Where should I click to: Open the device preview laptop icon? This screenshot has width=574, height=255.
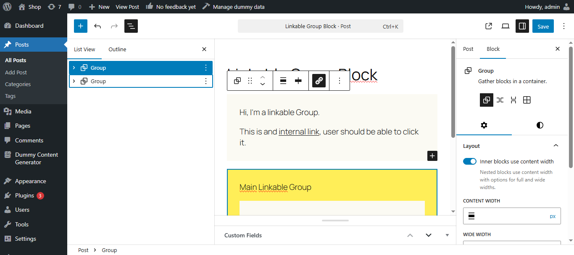pos(506,26)
